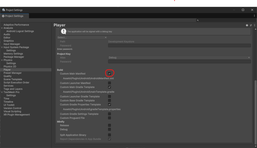Open Graphics settings
257x148 pixels.
(9, 41)
